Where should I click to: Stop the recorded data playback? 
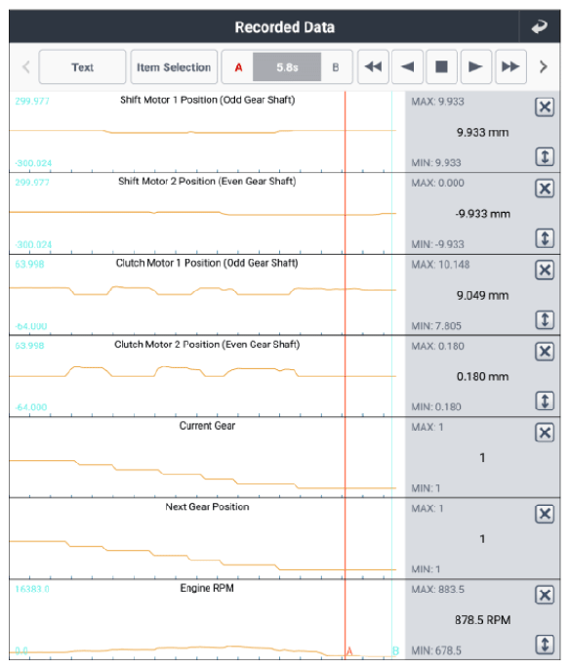tap(441, 66)
